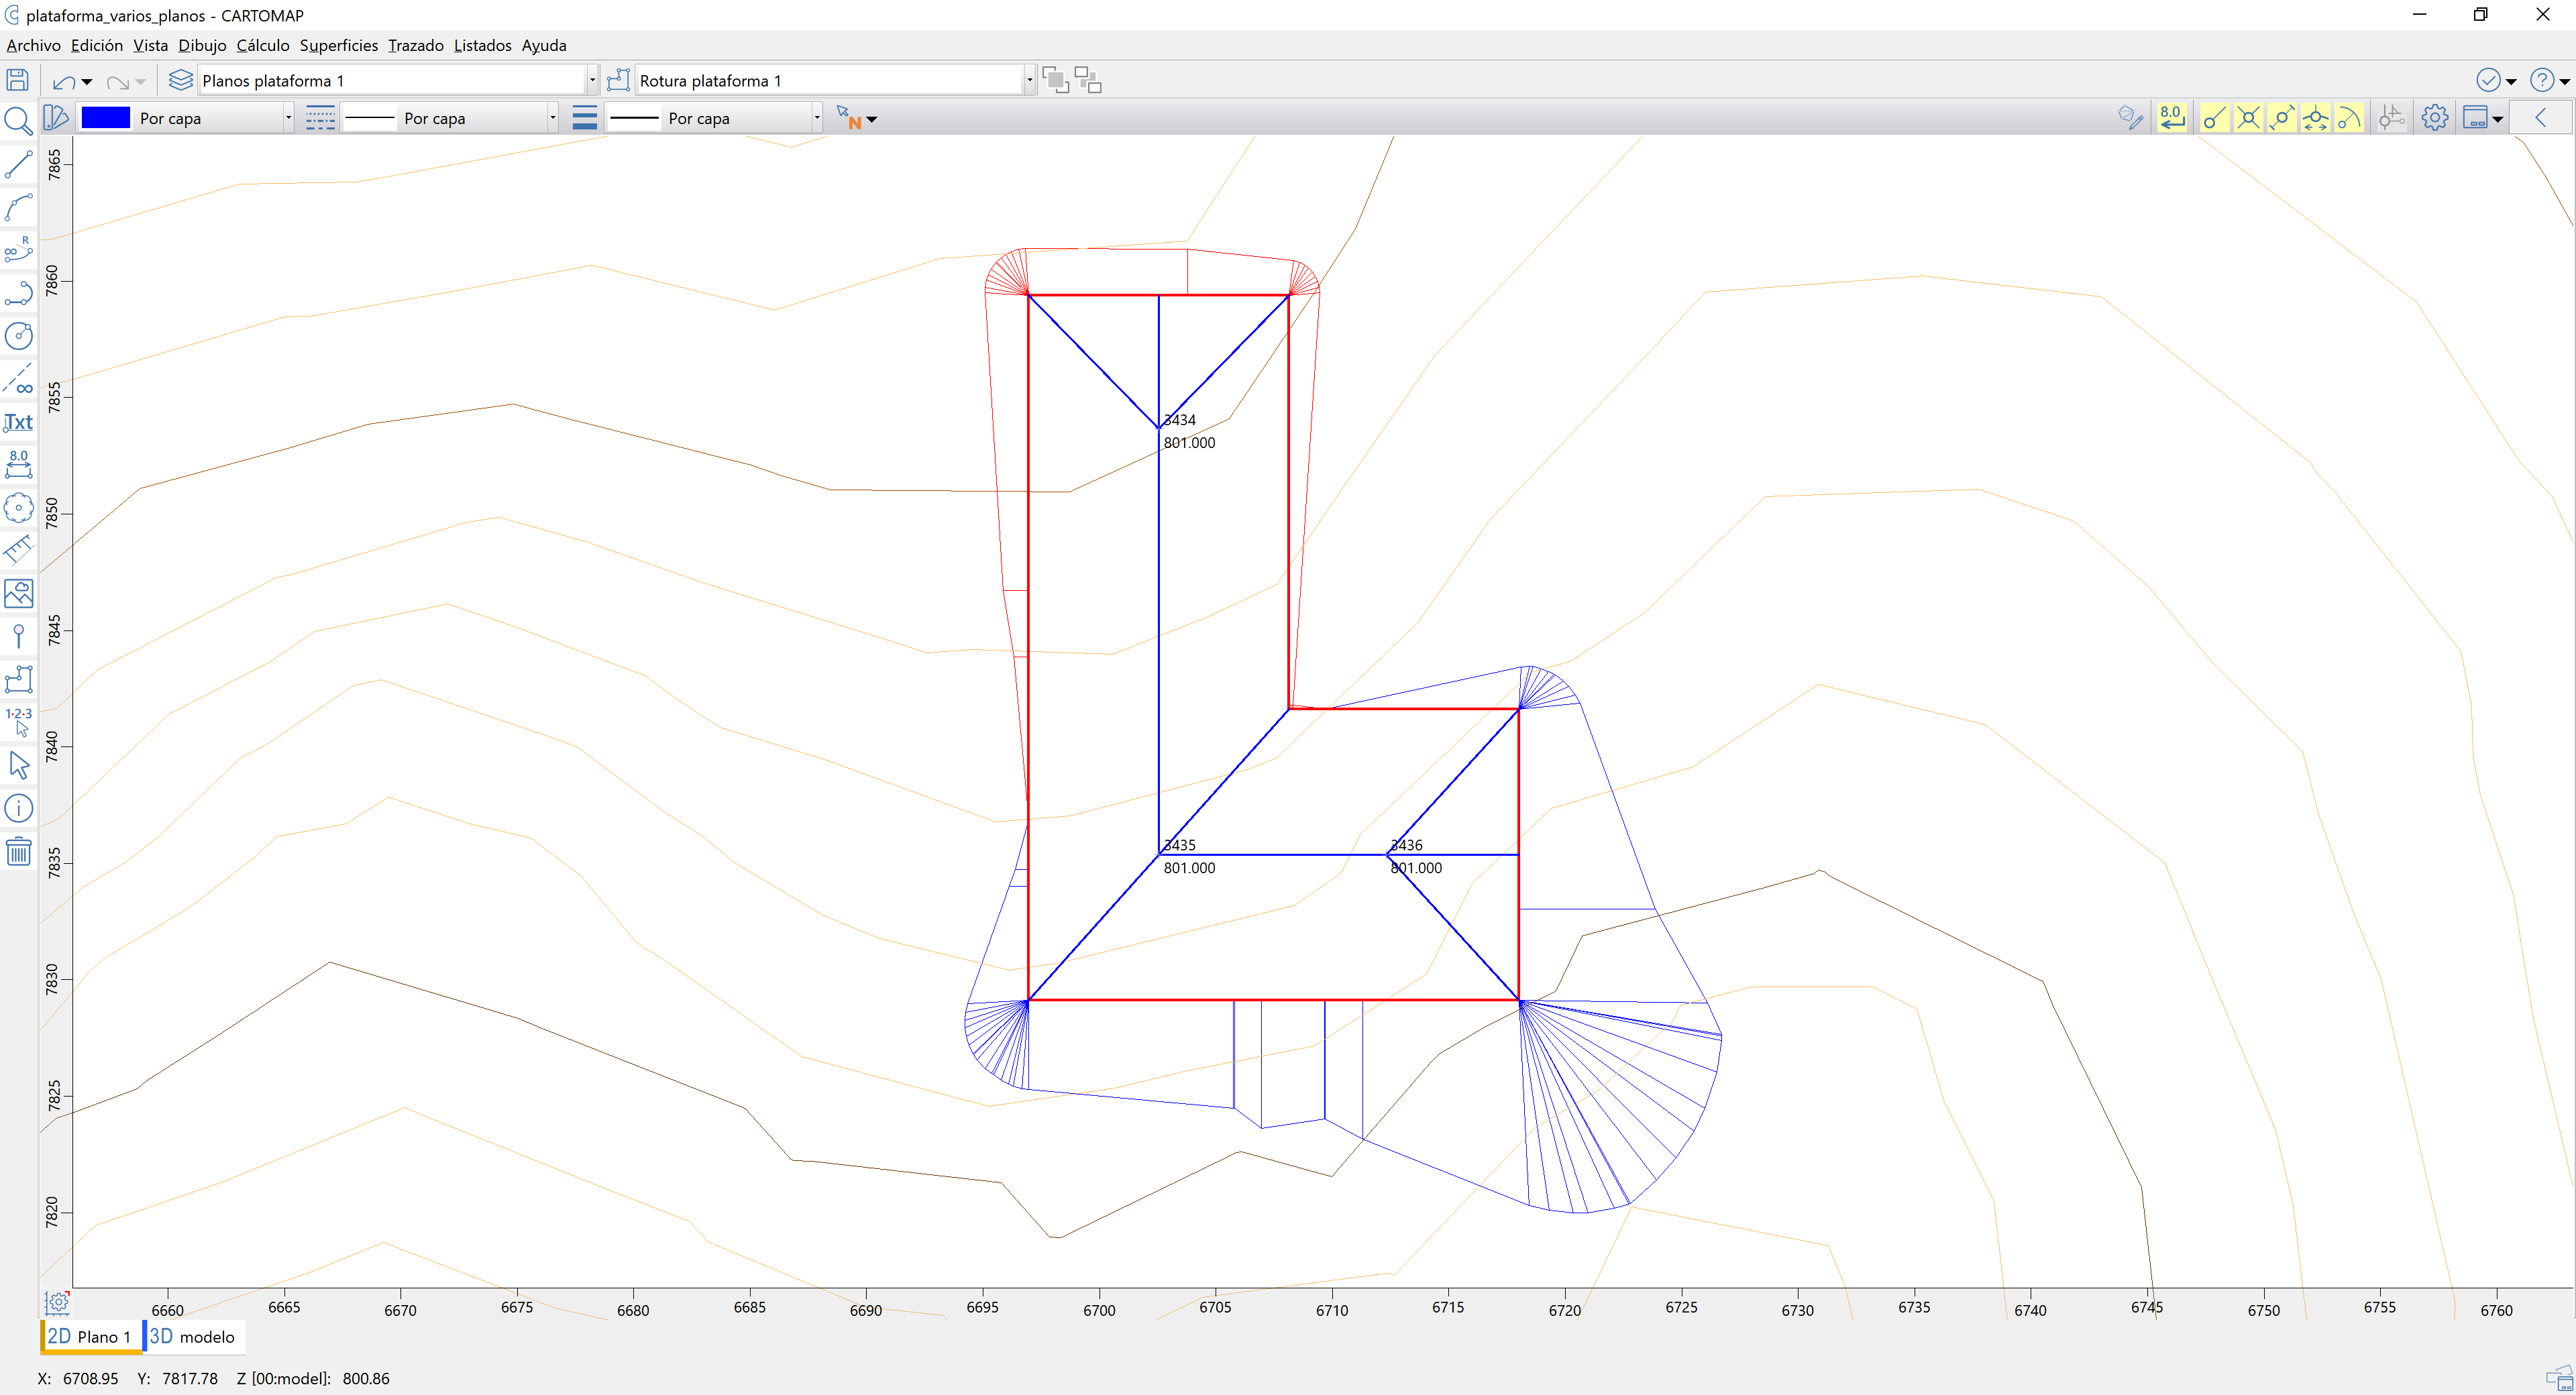The image size is (2576, 1395).
Task: Select the info query tool
Action: click(18, 807)
